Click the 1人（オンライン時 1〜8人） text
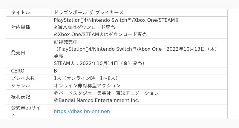The height and width of the screenshot is (128, 239). pyautogui.click(x=86, y=78)
